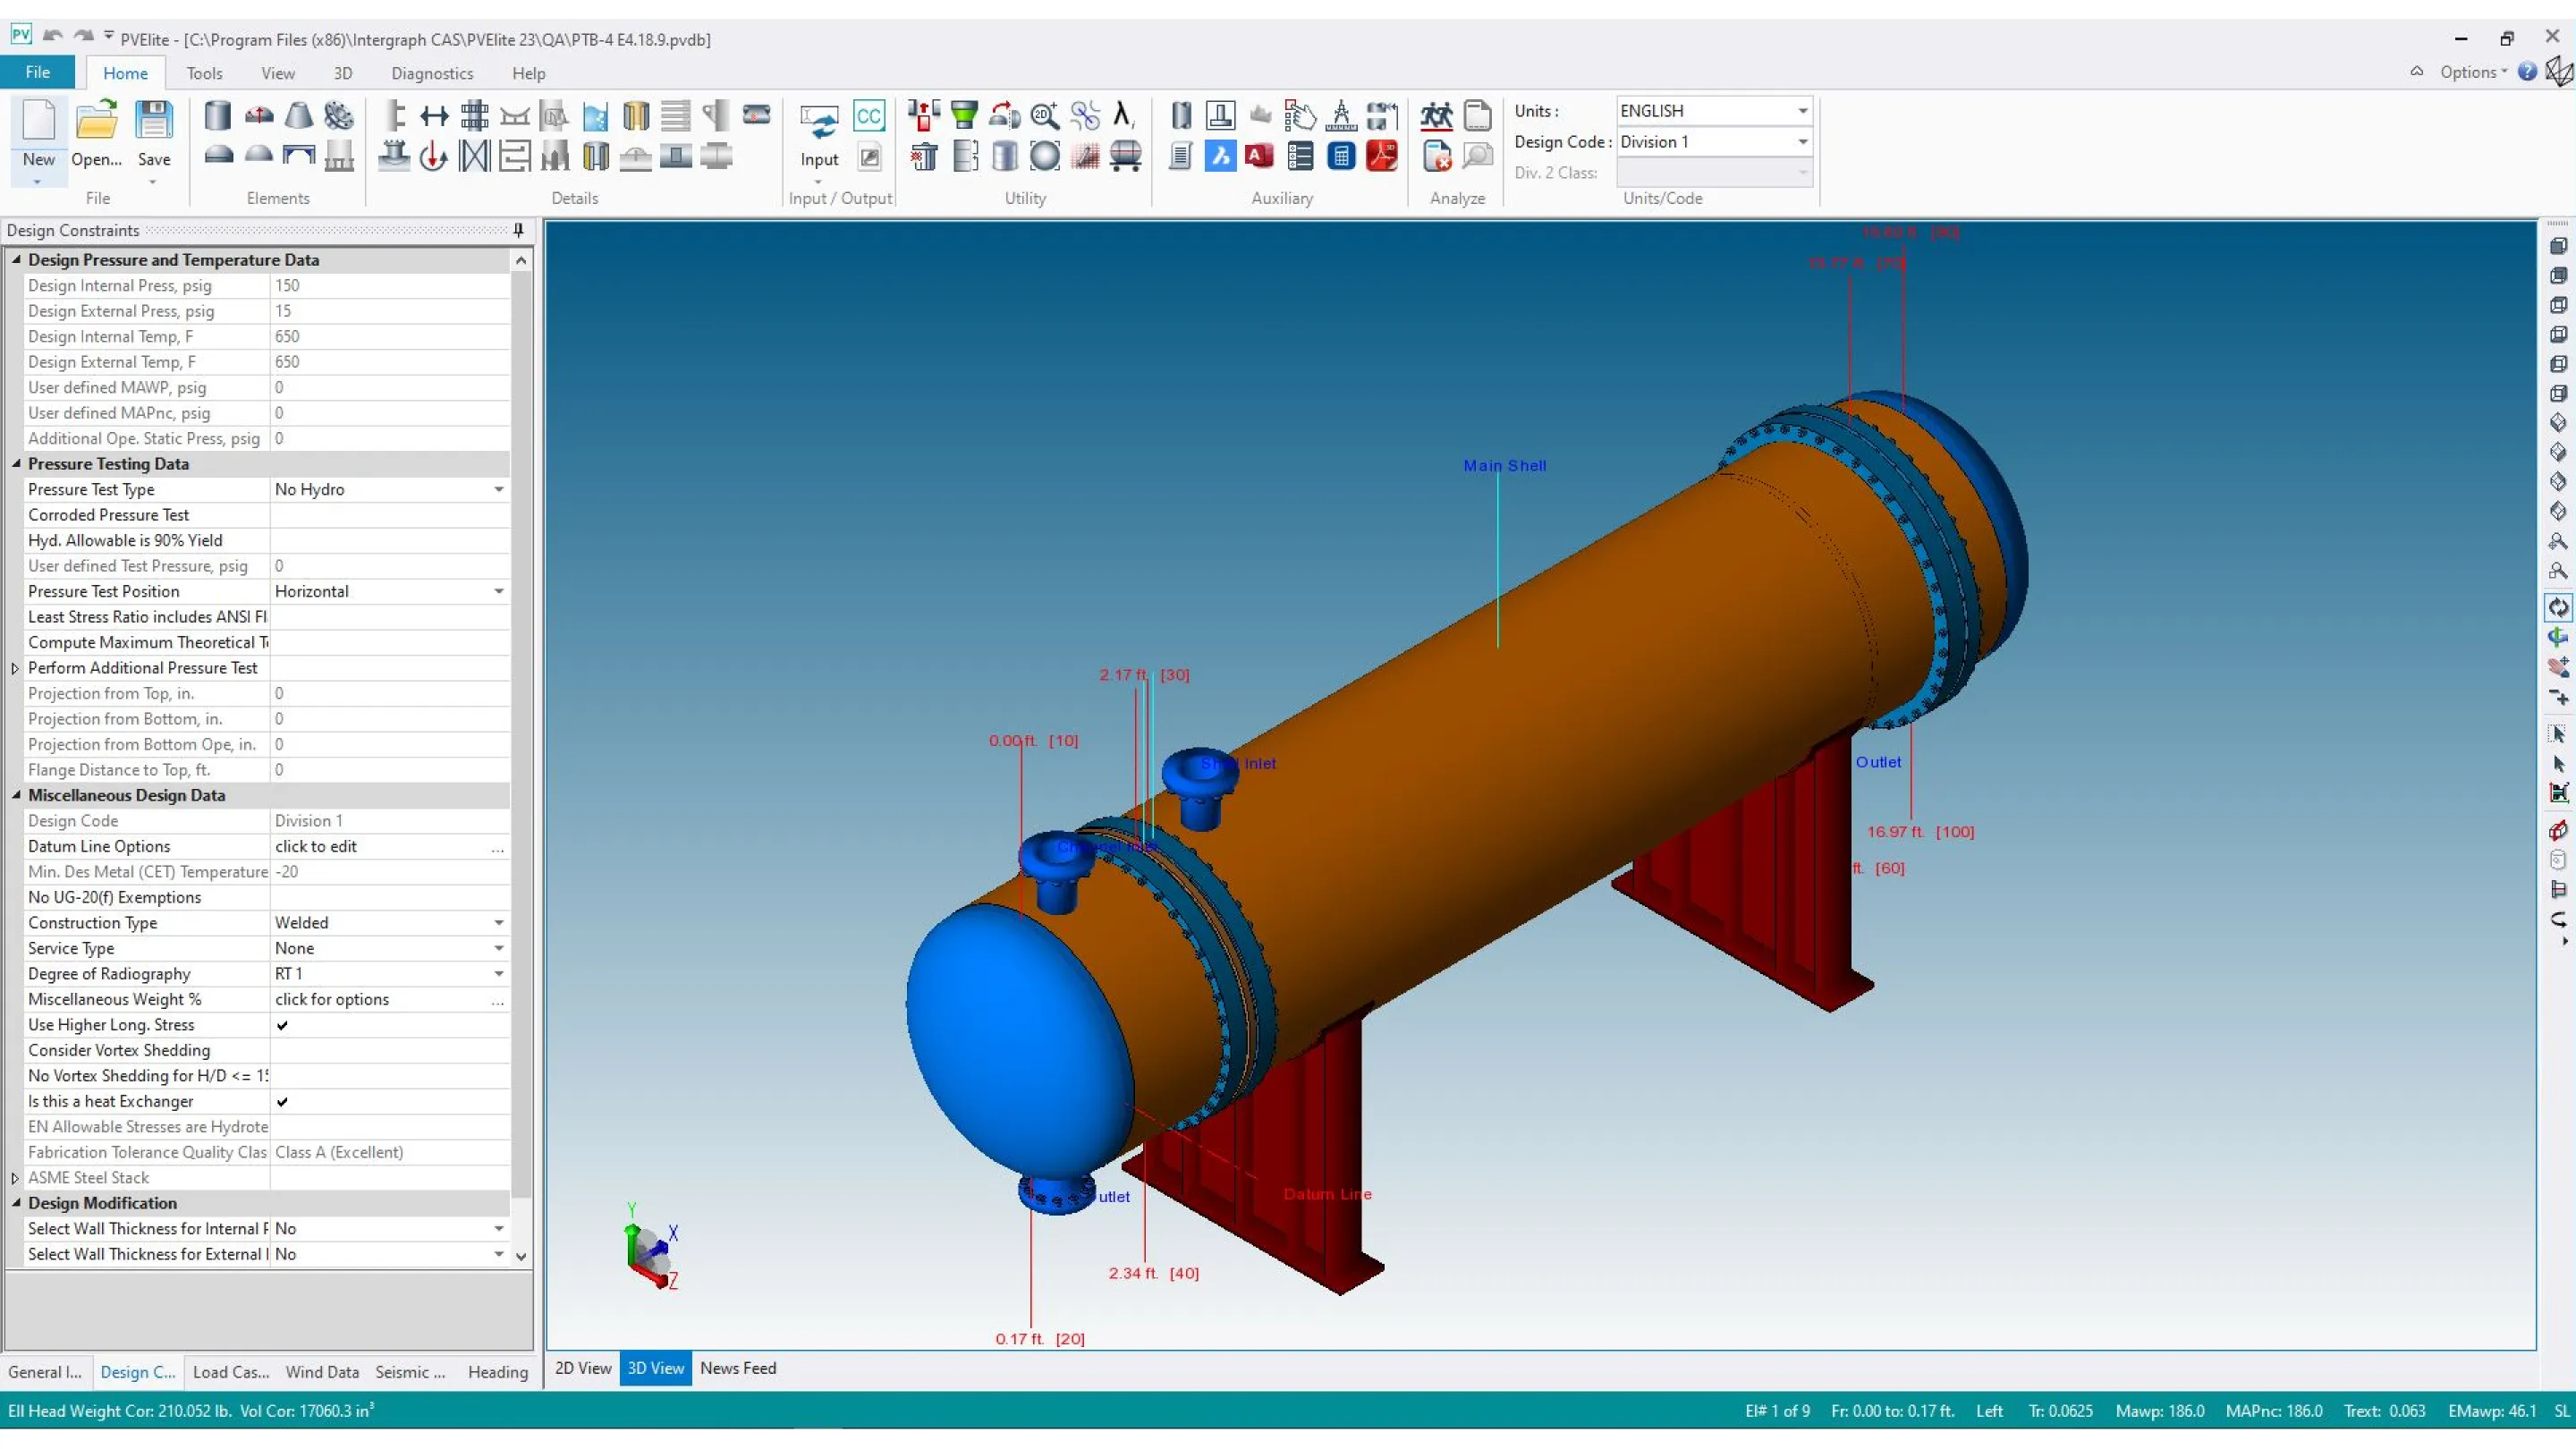Toggle Use Higher Long. Stress checkbox
The height and width of the screenshot is (1449, 2576).
pyautogui.click(x=283, y=1025)
